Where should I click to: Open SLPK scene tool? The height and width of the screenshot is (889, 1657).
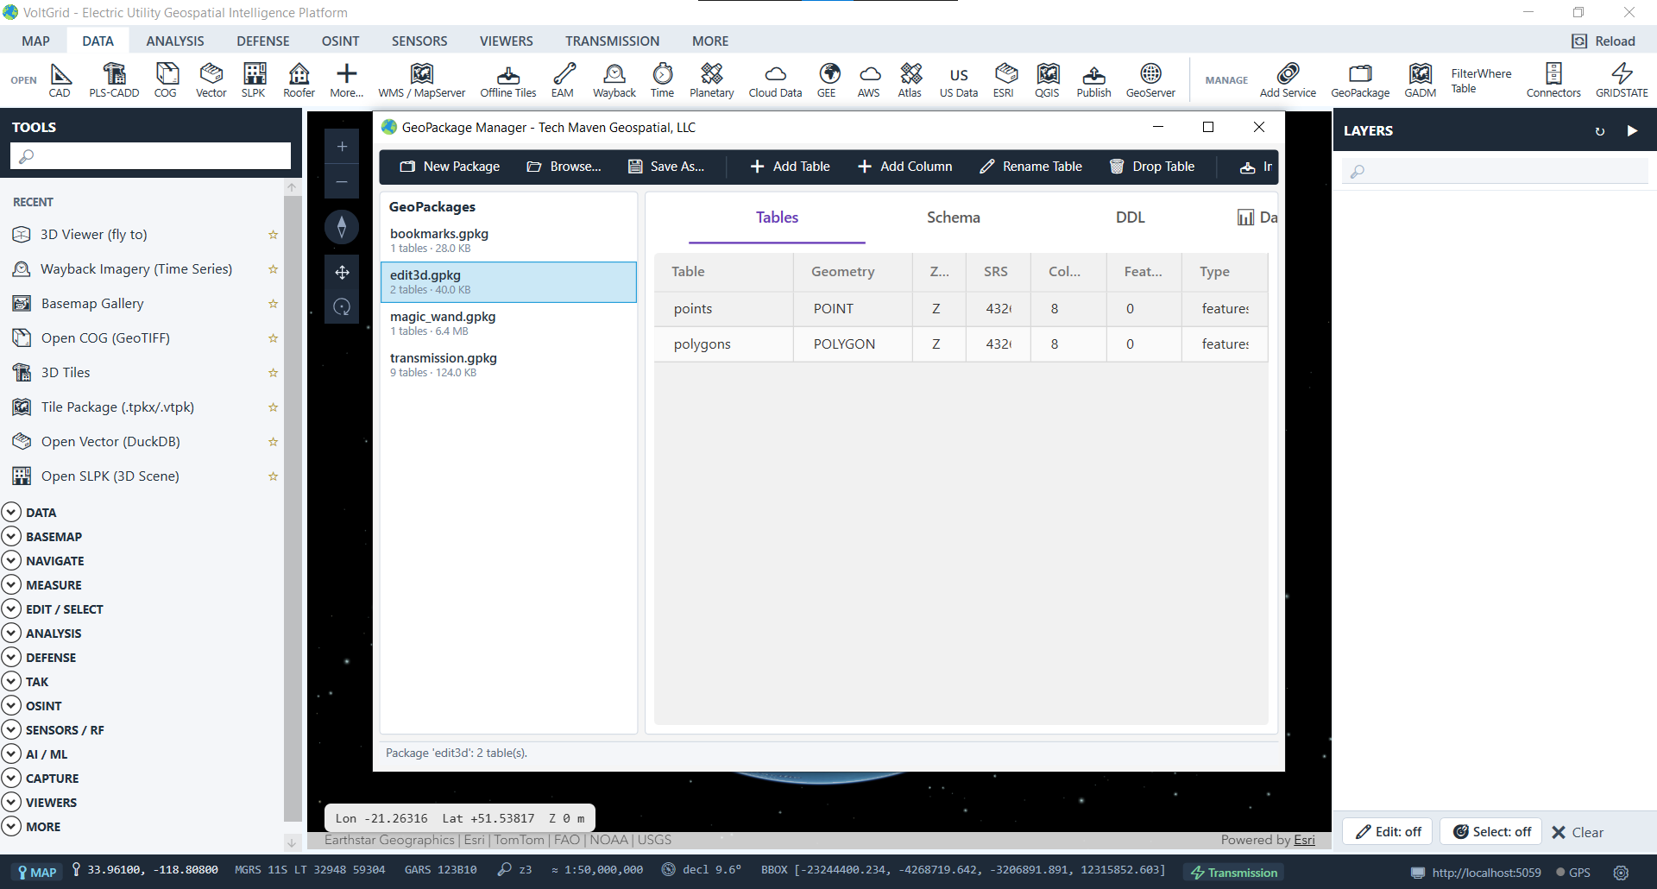pos(254,80)
